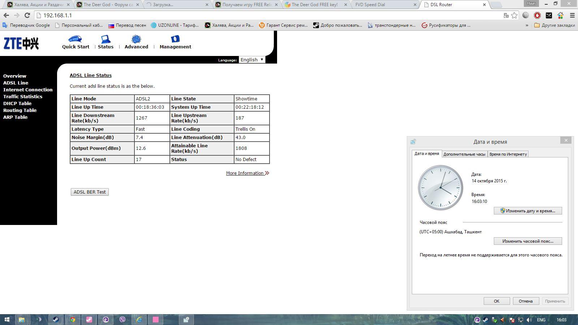578x325 pixels.
Task: Click Изменить часовой пояс button
Action: click(x=528, y=241)
